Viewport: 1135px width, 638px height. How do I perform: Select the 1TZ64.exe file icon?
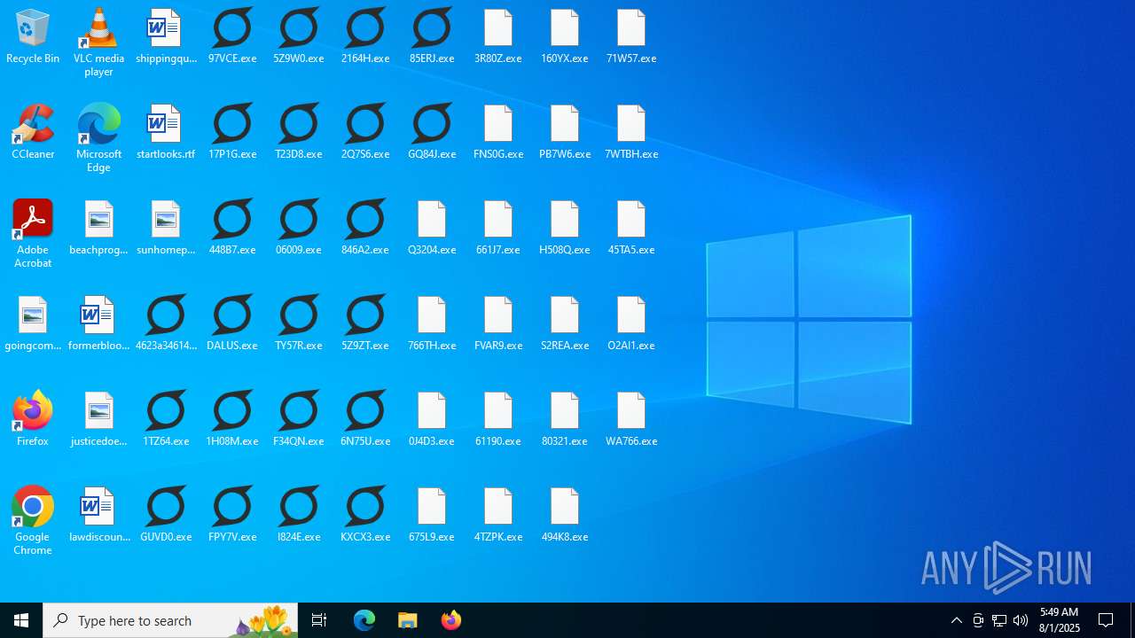166,420
